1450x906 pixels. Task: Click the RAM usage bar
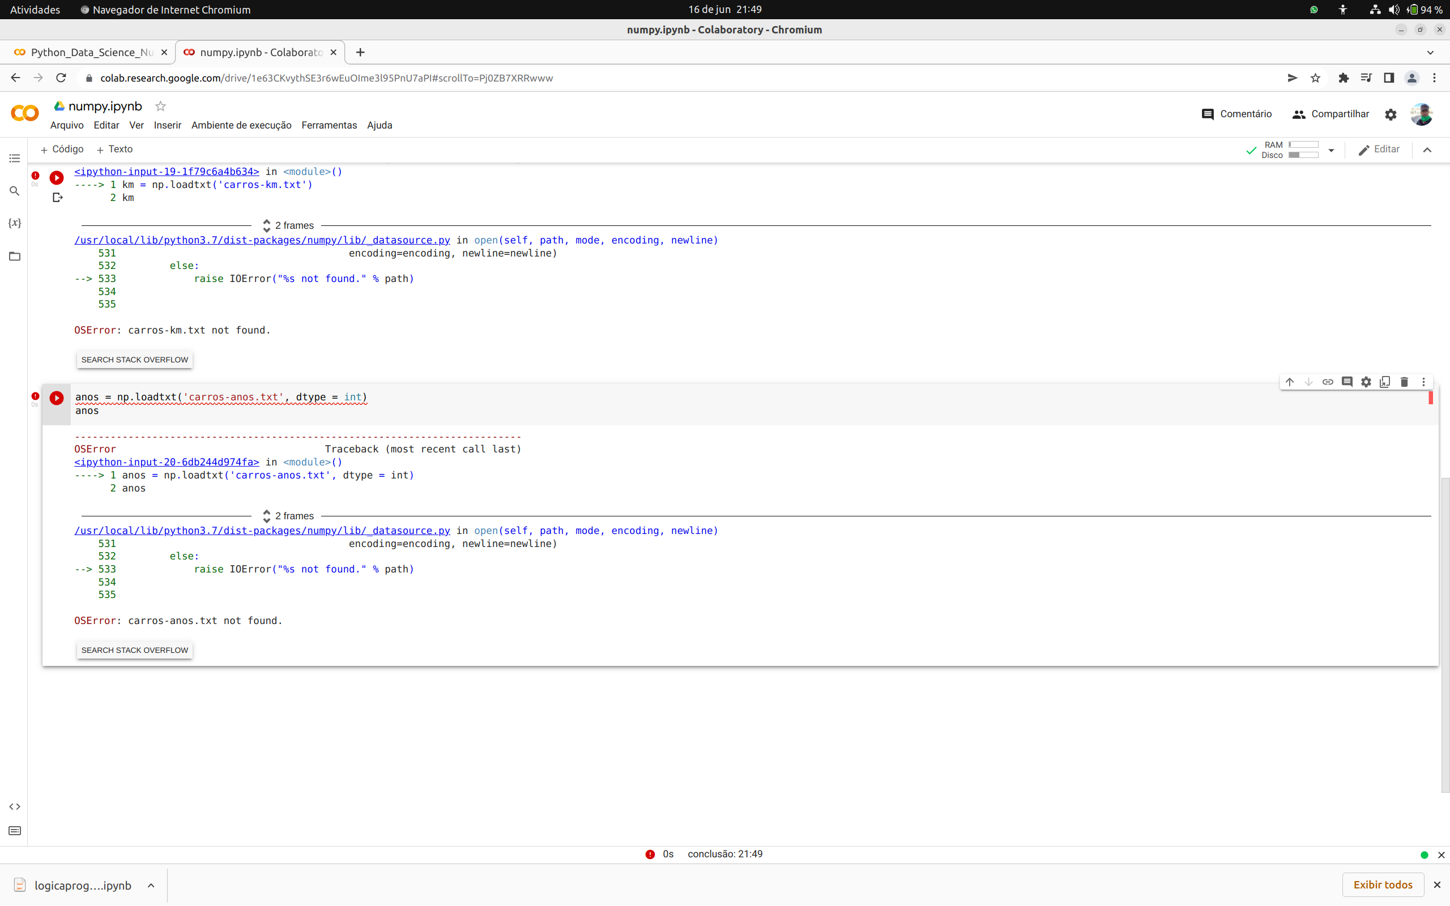[1303, 145]
